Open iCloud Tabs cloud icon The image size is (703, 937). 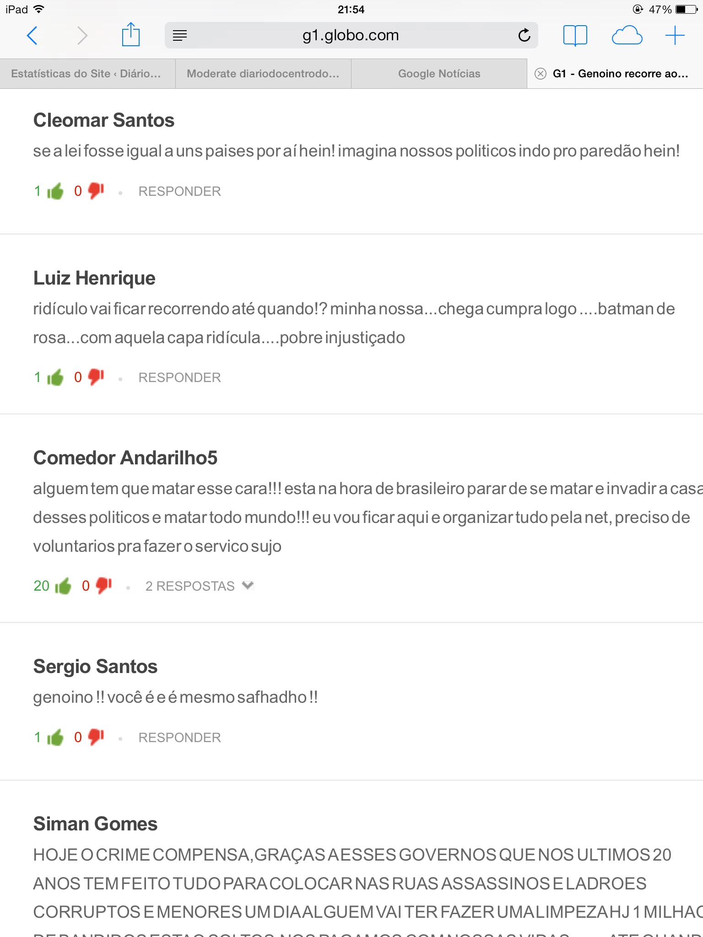tap(627, 35)
